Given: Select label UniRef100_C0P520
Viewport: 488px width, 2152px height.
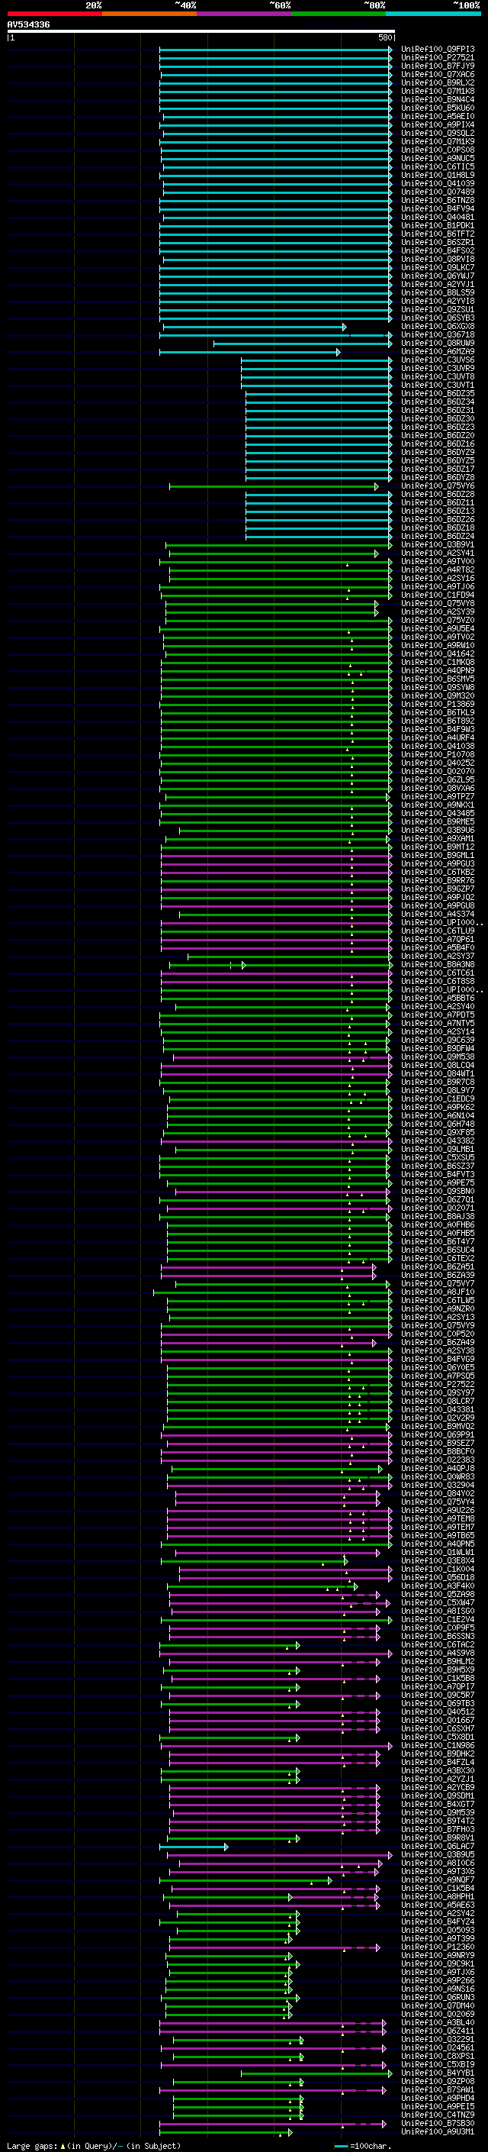Looking at the screenshot, I should tap(438, 1334).
